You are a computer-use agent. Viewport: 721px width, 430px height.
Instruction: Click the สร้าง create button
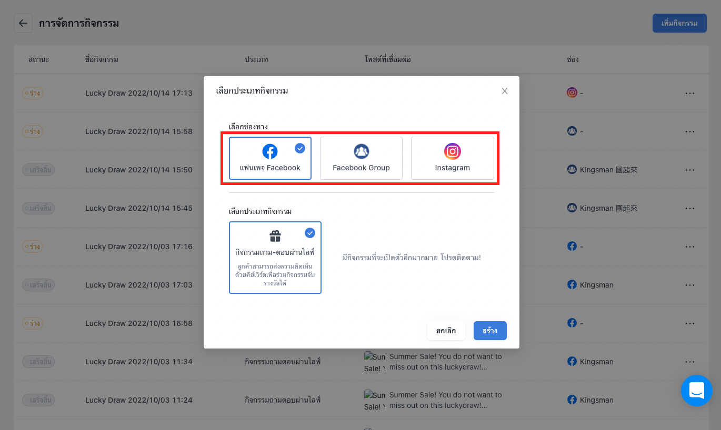[x=490, y=331]
